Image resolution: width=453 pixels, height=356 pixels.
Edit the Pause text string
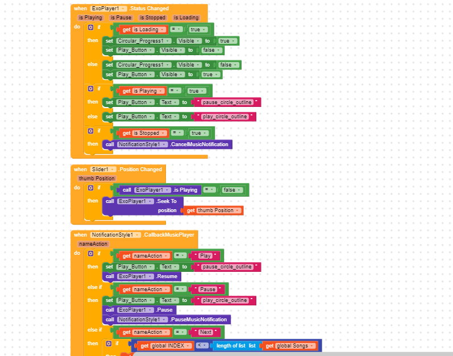pyautogui.click(x=207, y=289)
